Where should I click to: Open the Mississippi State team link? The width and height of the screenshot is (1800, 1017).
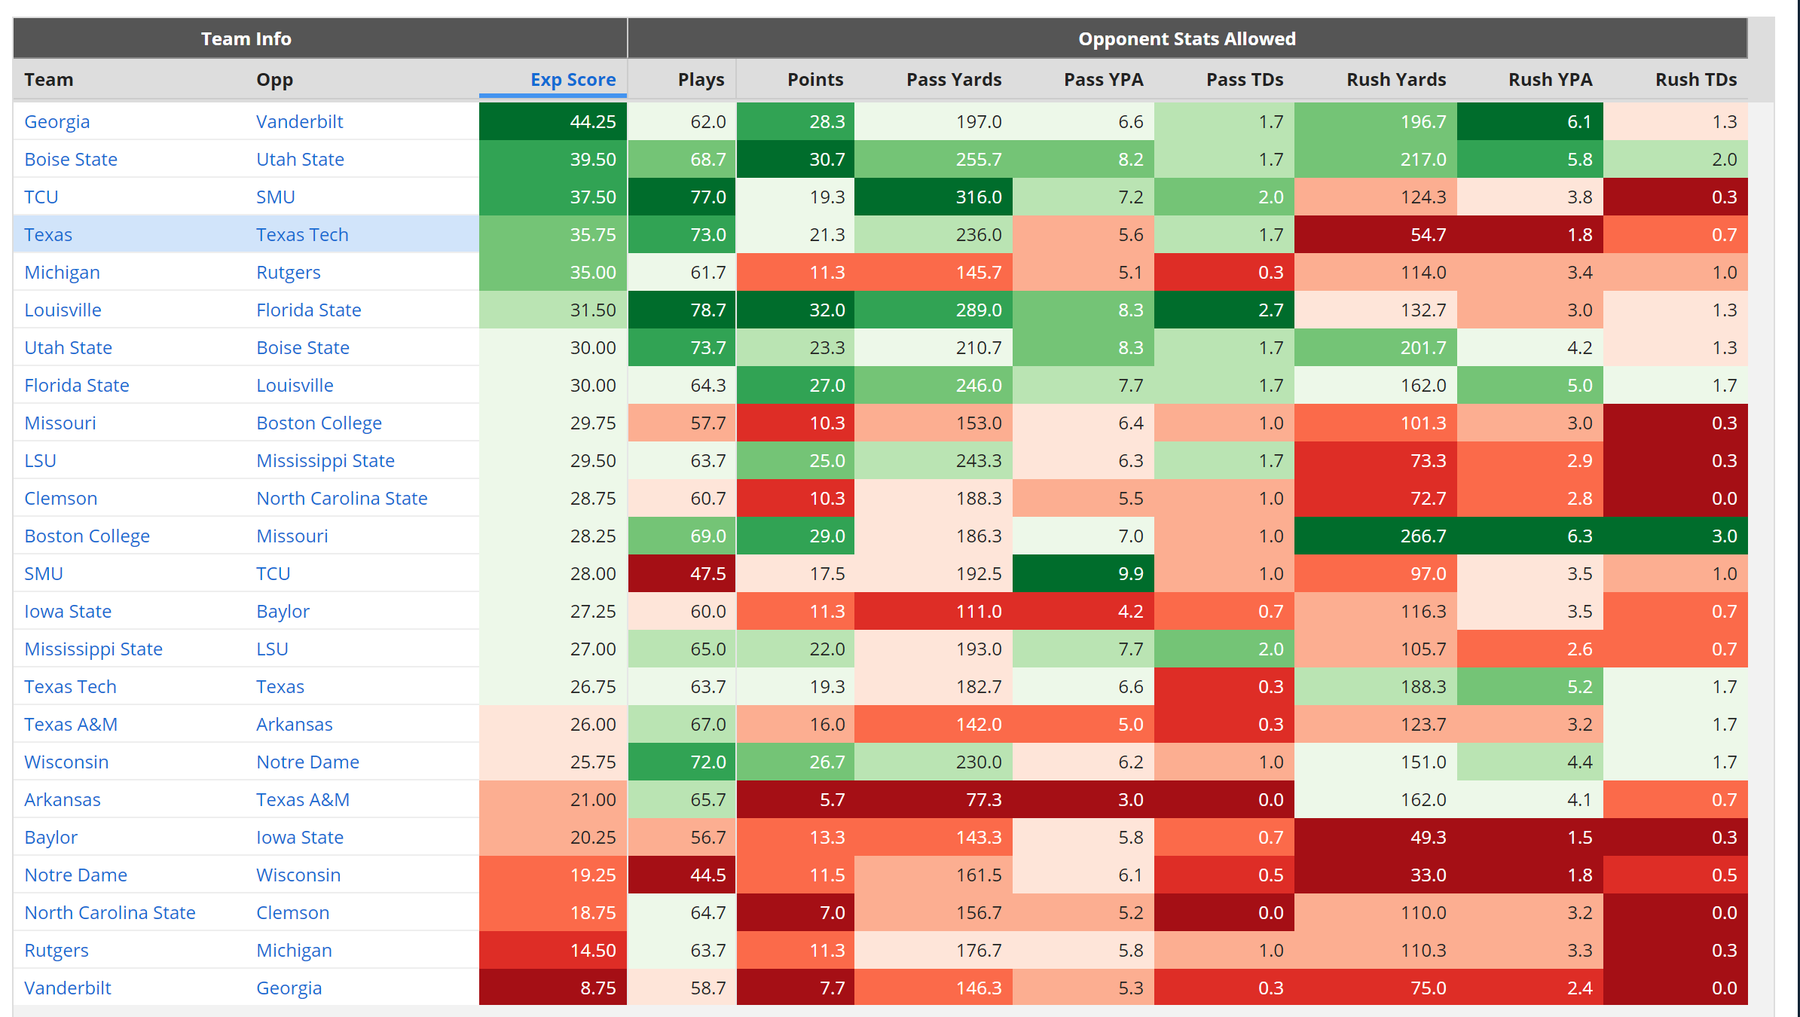coord(93,649)
